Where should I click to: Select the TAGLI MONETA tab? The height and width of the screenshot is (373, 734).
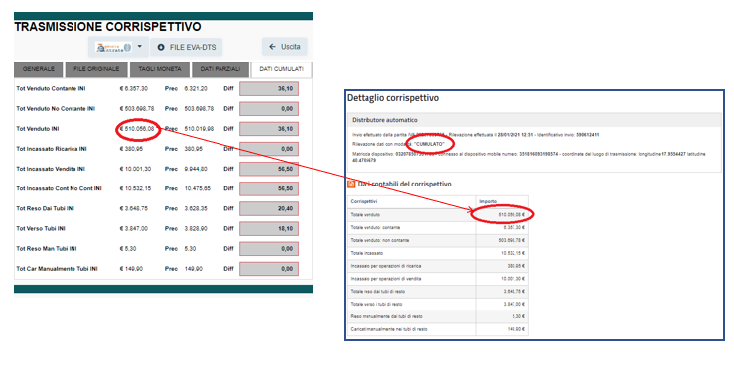click(x=160, y=69)
